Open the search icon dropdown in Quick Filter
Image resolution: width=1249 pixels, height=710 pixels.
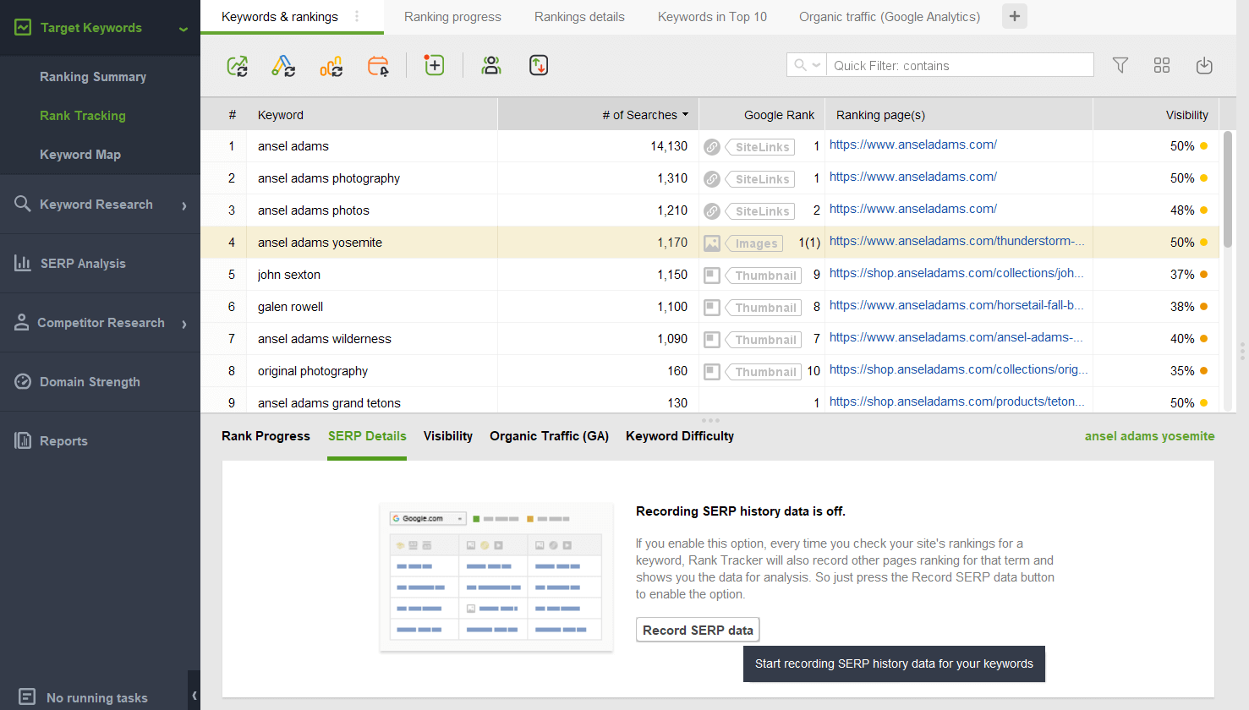(x=807, y=65)
